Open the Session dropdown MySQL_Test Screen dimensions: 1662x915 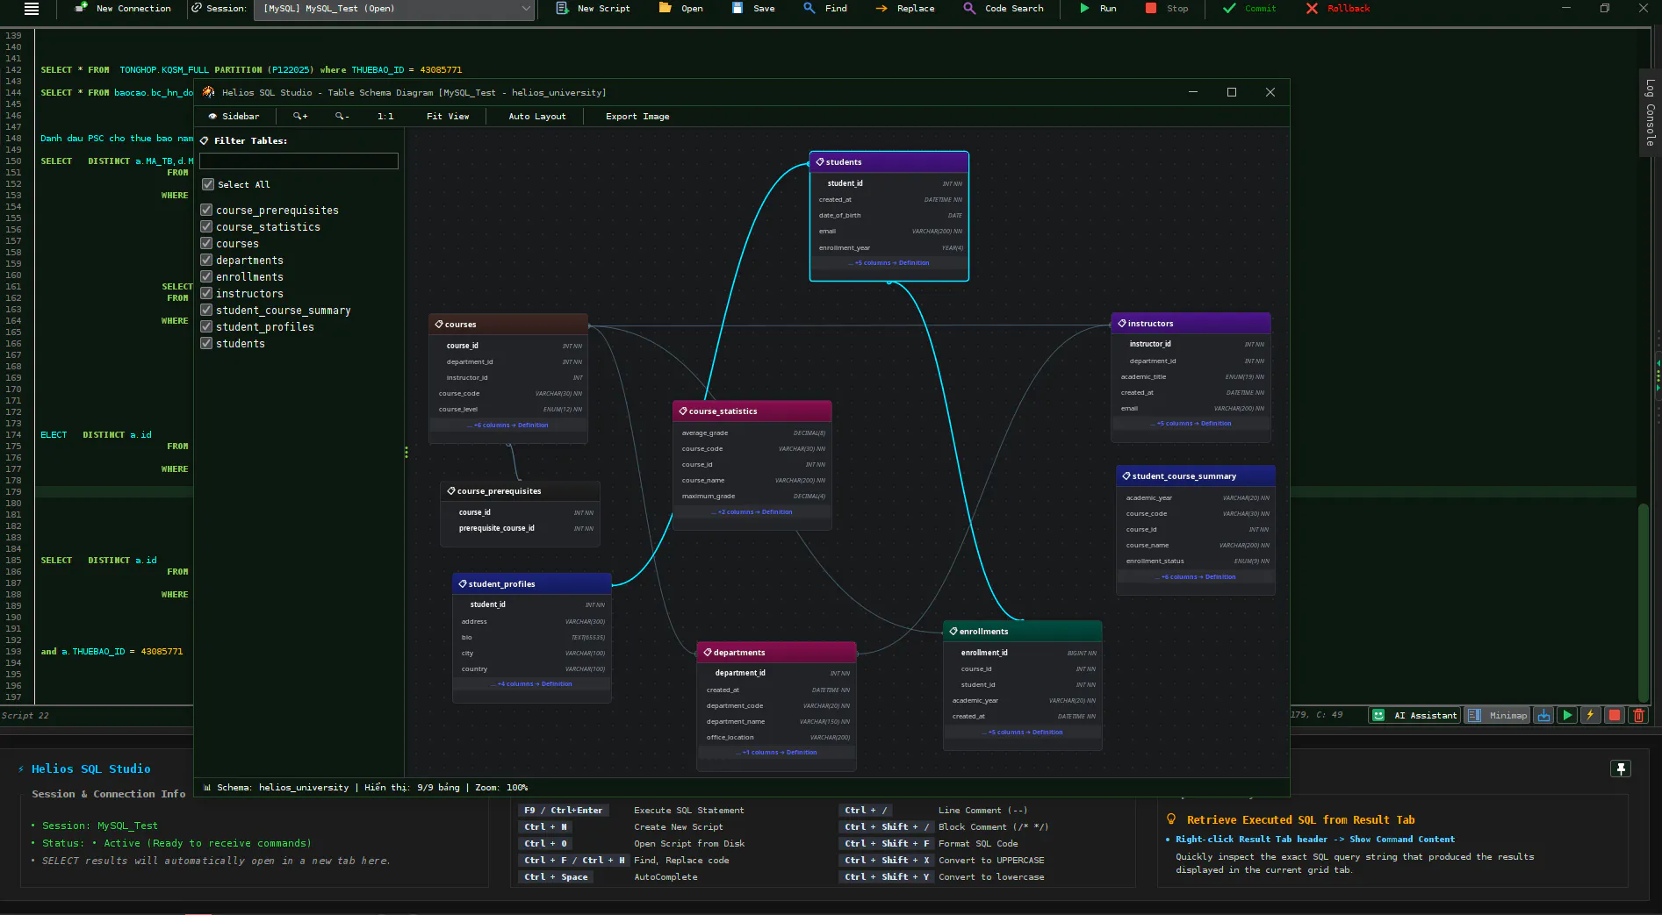395,9
